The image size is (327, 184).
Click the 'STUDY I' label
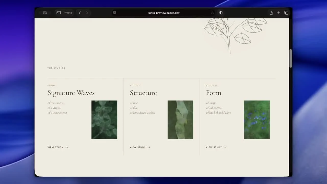pyautogui.click(x=52, y=86)
